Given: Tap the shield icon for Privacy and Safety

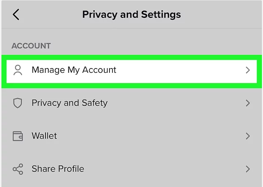Looking at the screenshot, I should 18,103.
